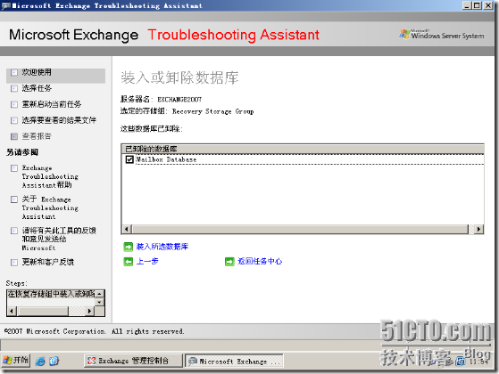Click the server name EXCHANGE2007 text
The width and height of the screenshot is (499, 374).
pos(179,100)
